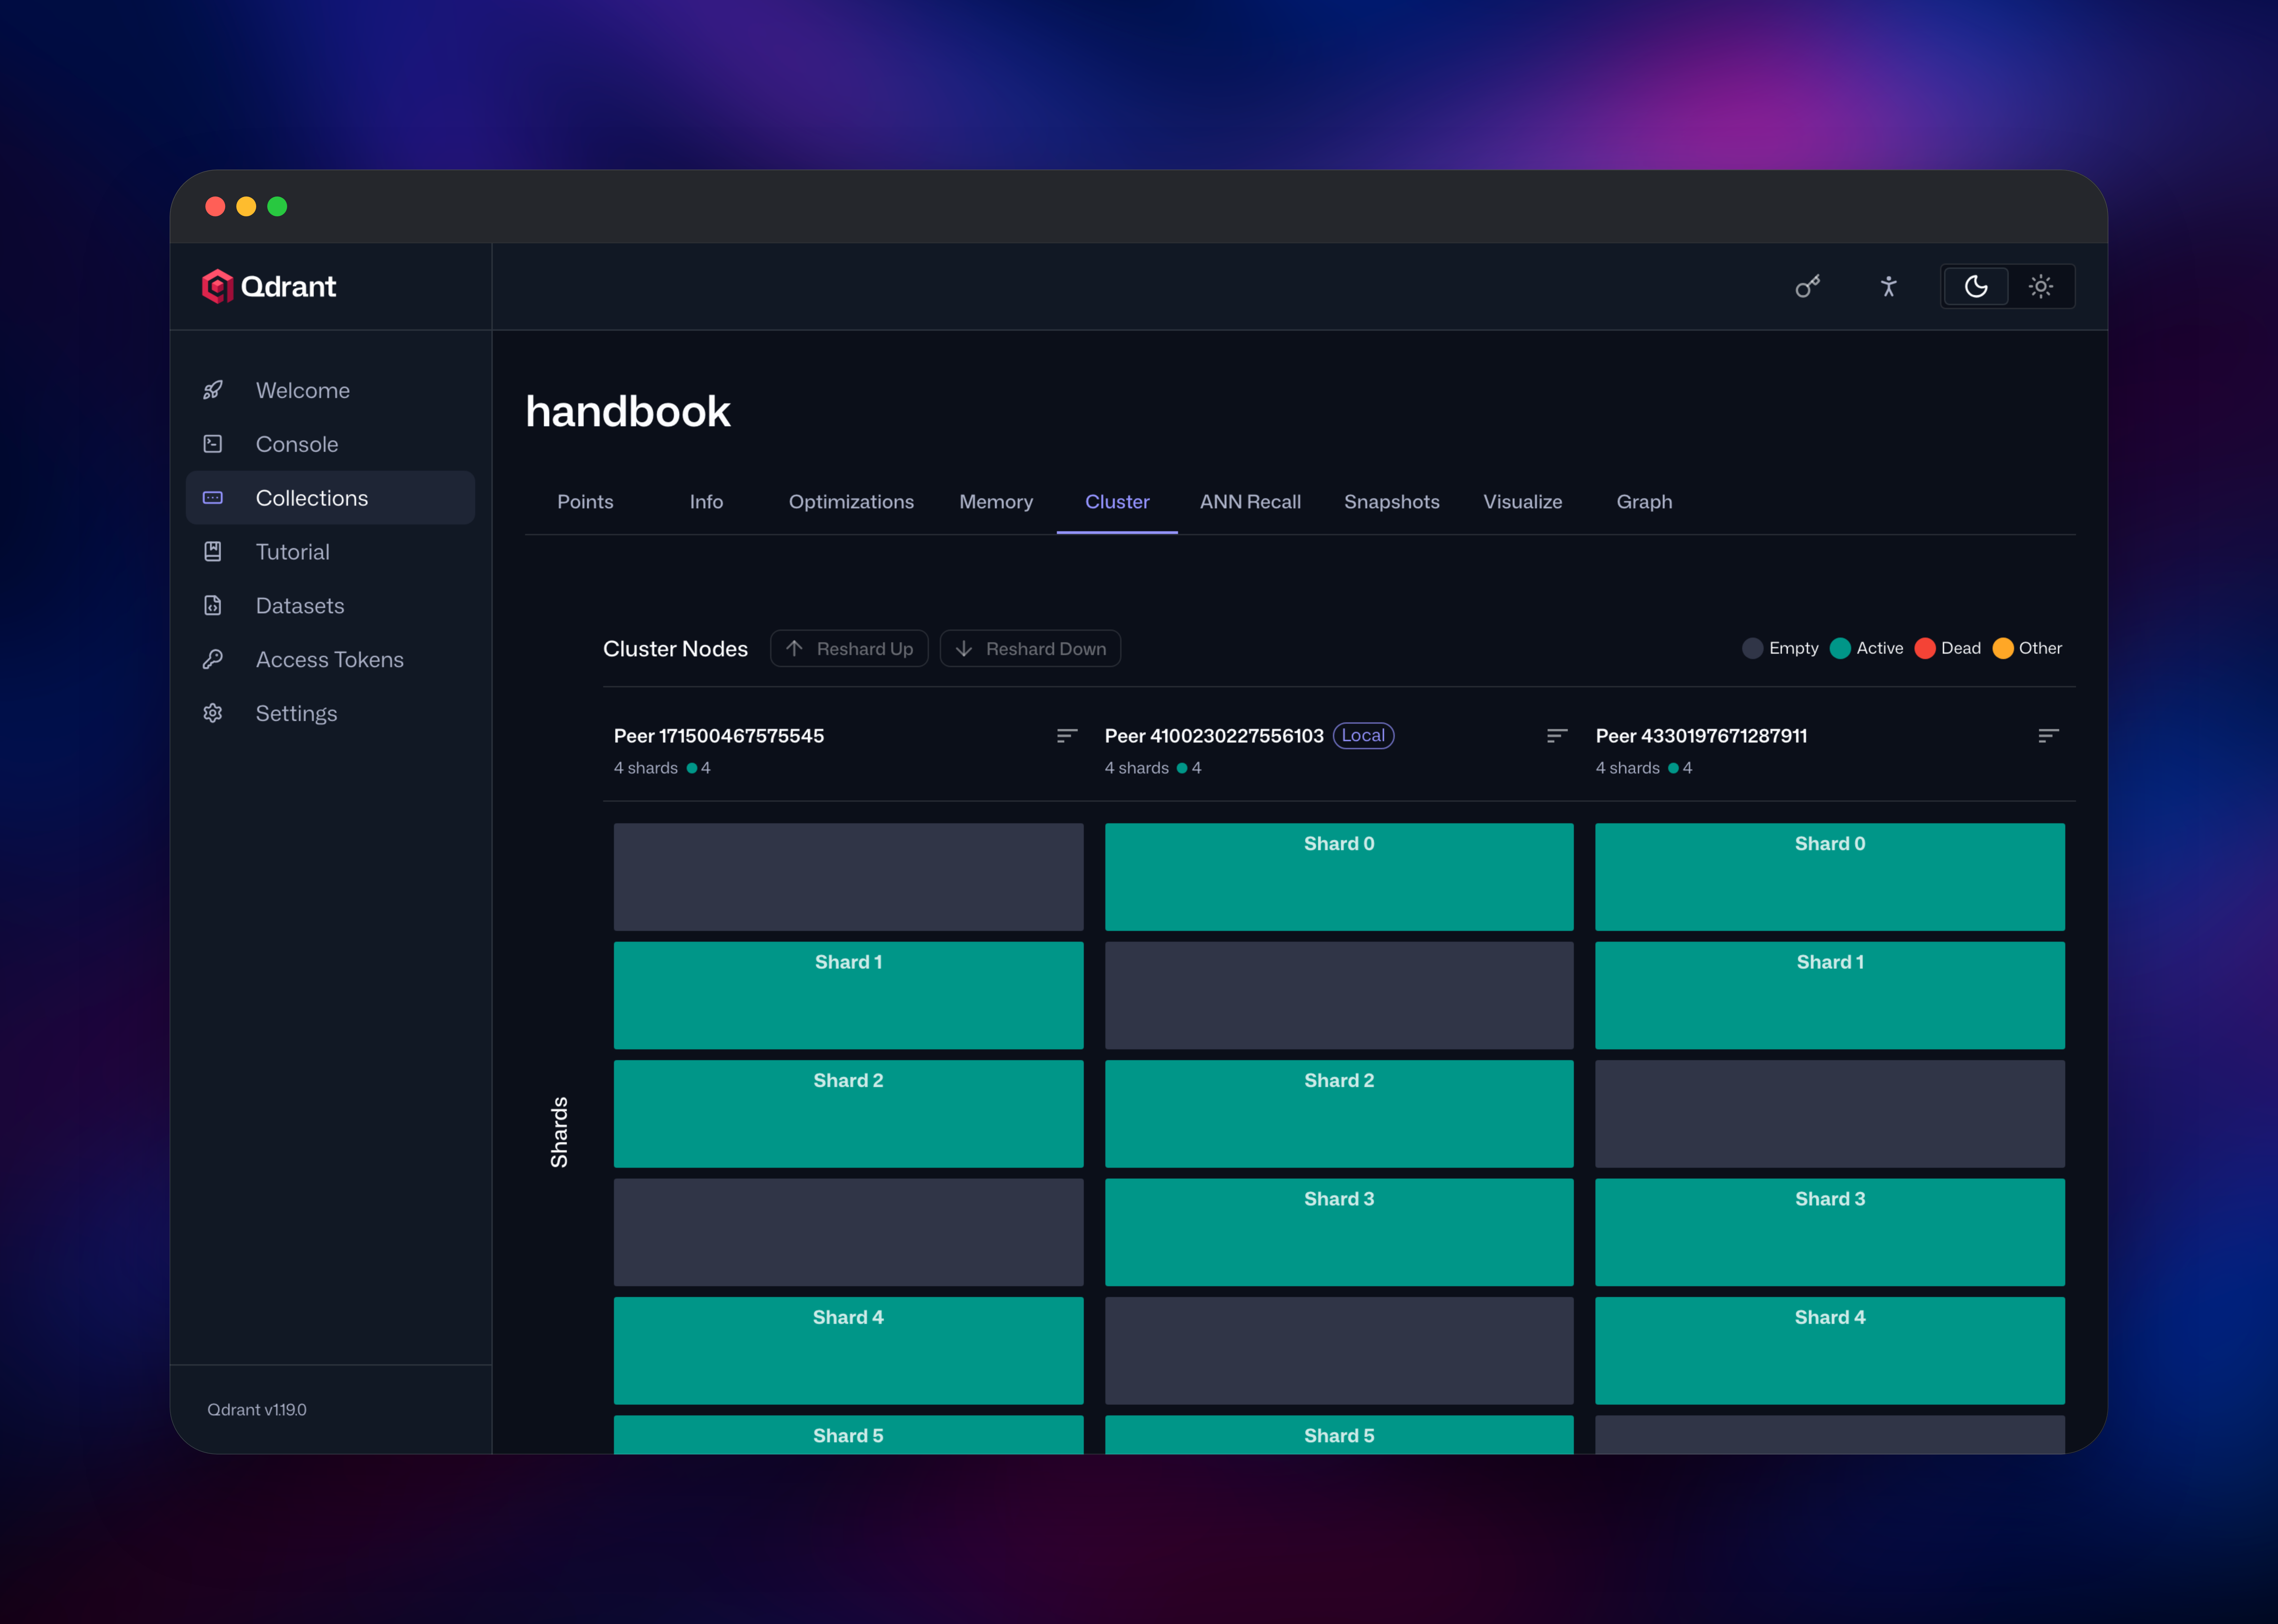Click the green macOS zoom window button
The image size is (2278, 1624).
pos(277,206)
